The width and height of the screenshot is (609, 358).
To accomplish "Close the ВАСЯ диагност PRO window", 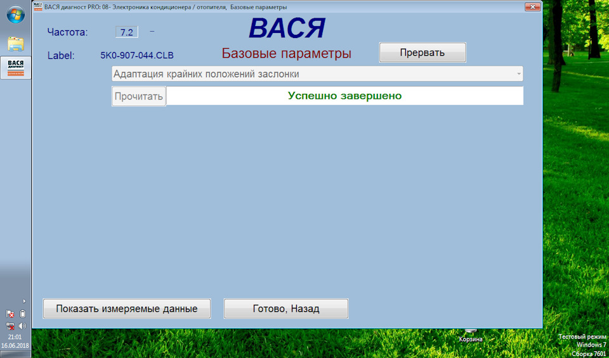I will pyautogui.click(x=532, y=6).
